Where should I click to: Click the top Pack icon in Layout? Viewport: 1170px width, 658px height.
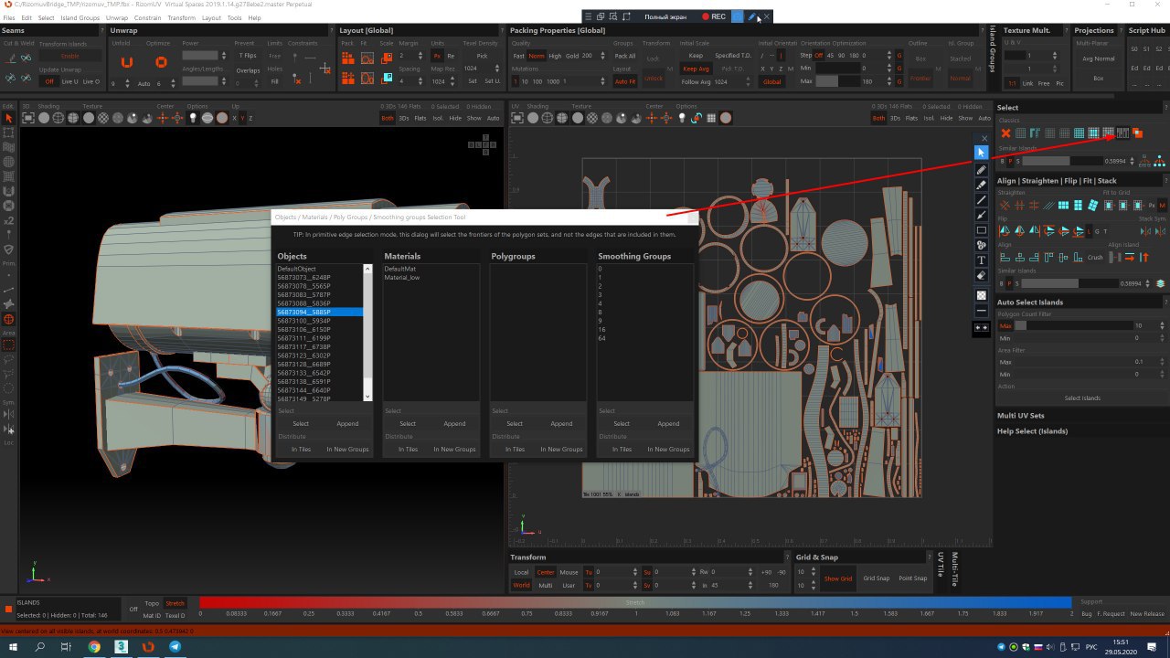click(x=348, y=58)
